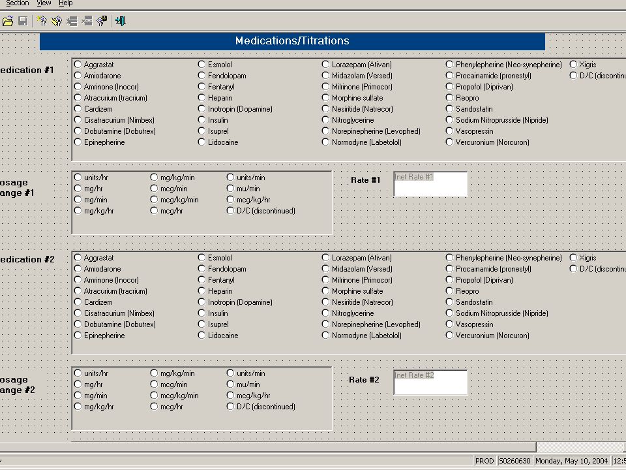Click the exit door icon in toolbar

pos(120,21)
